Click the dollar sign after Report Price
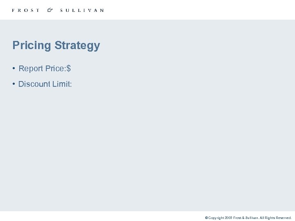This screenshot has width=295, height=221. pyautogui.click(x=68, y=68)
